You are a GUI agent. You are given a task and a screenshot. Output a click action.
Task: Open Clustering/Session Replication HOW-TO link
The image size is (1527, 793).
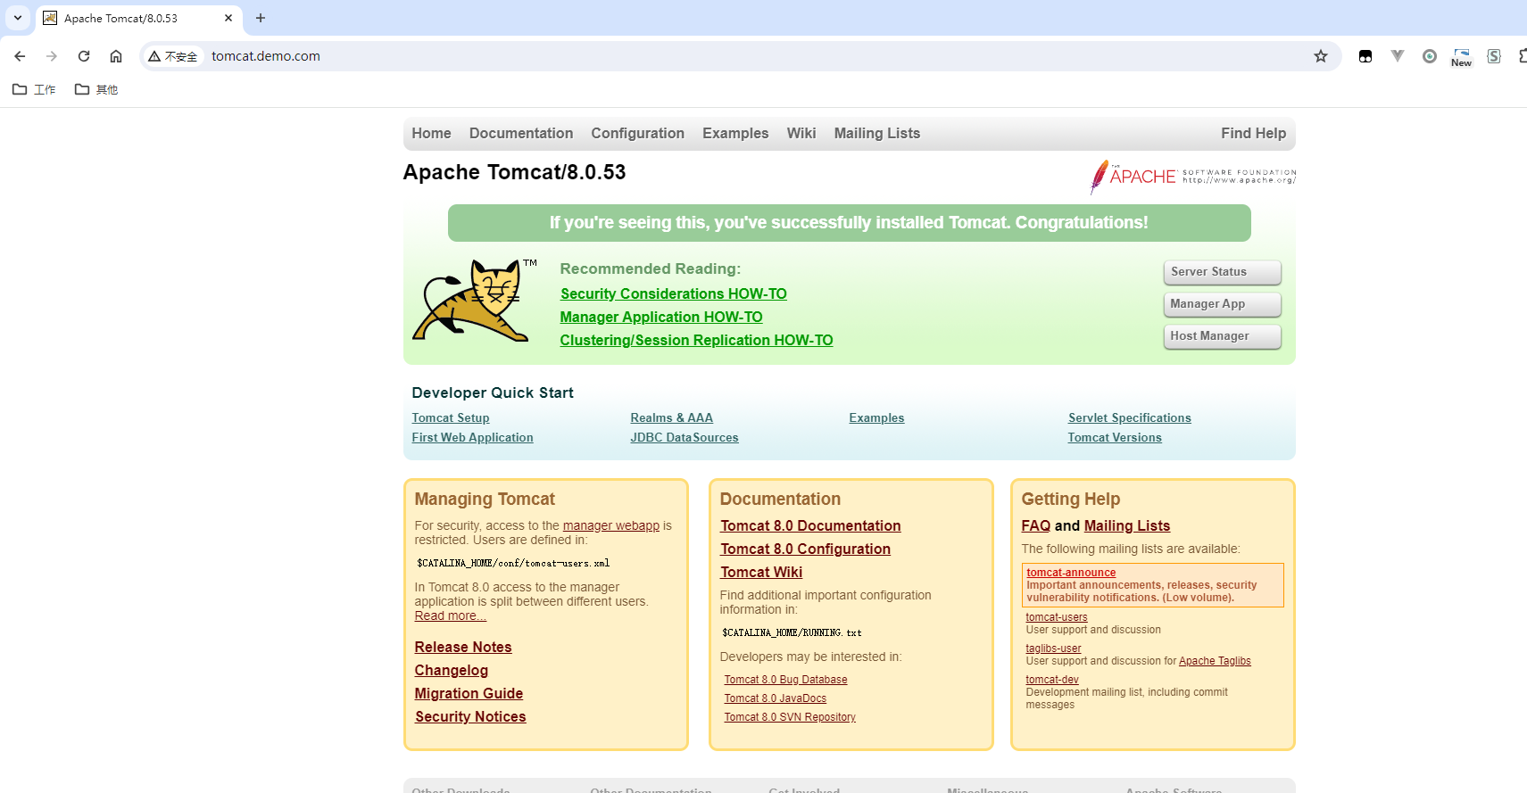(x=696, y=340)
